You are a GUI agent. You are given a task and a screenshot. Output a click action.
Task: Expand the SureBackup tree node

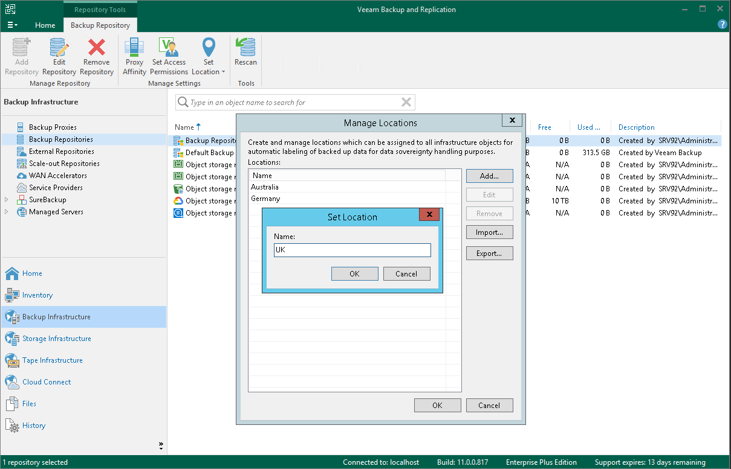(x=7, y=200)
